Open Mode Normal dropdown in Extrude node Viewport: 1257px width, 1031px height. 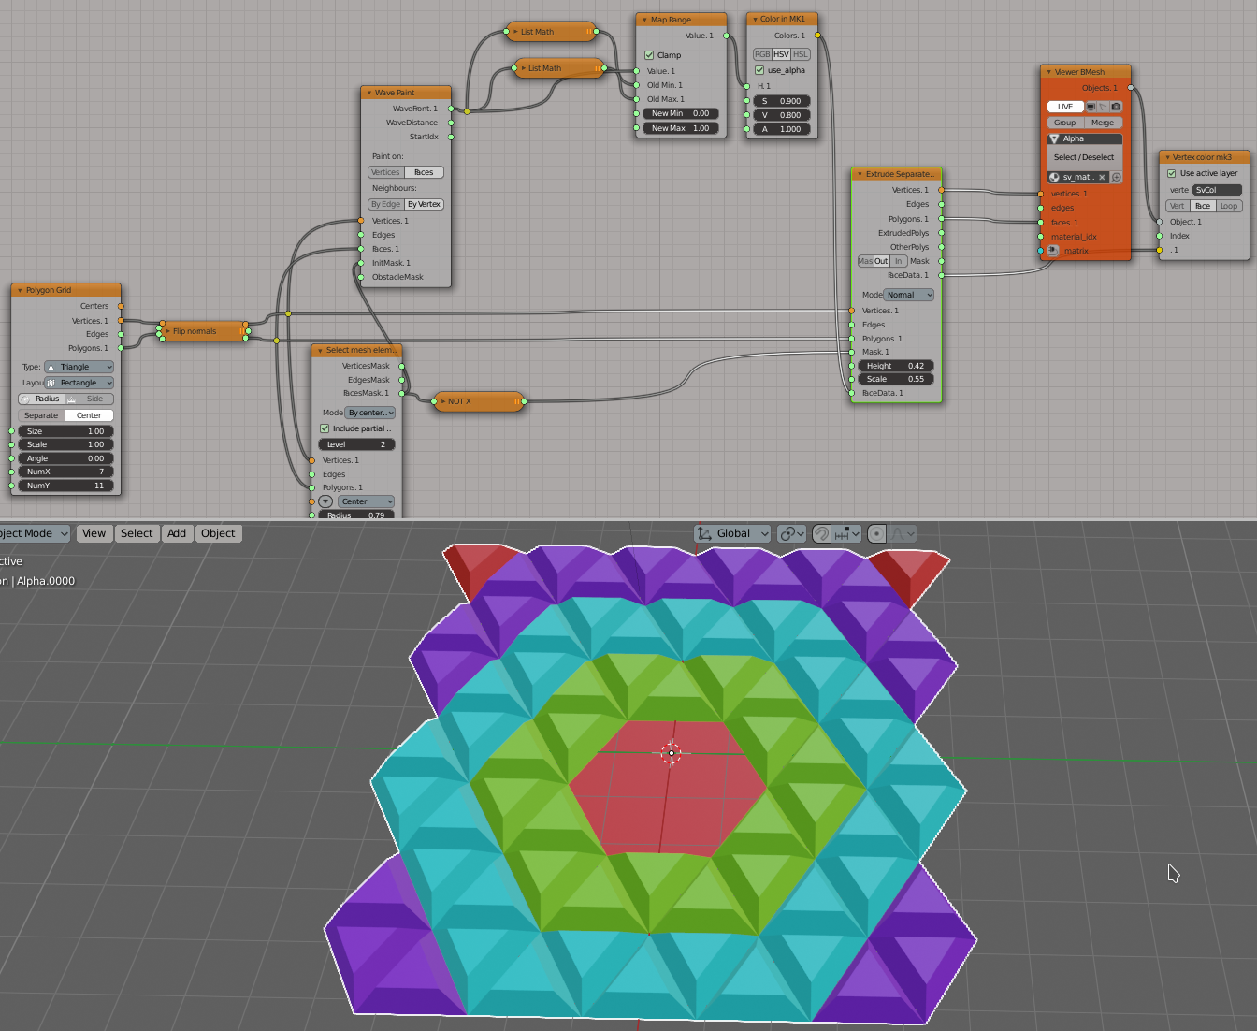tap(909, 295)
